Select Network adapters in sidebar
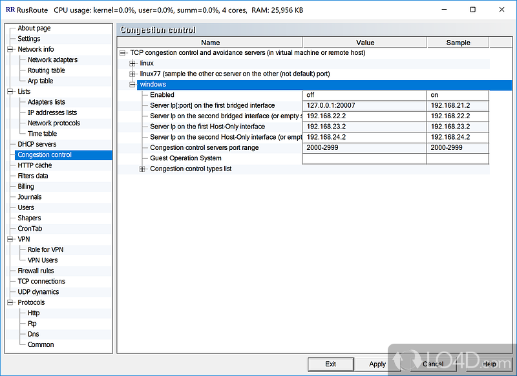Viewport: 517px width, 376px height. (x=52, y=60)
